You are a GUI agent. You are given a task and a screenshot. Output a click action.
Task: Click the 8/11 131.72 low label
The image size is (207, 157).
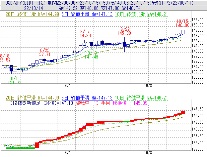point(15,80)
